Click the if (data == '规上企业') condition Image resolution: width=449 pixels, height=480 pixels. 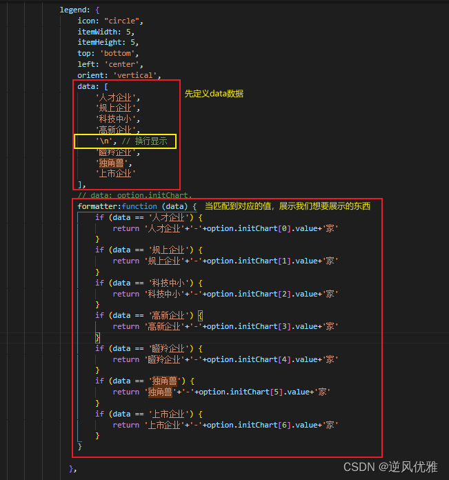pyautogui.click(x=149, y=250)
